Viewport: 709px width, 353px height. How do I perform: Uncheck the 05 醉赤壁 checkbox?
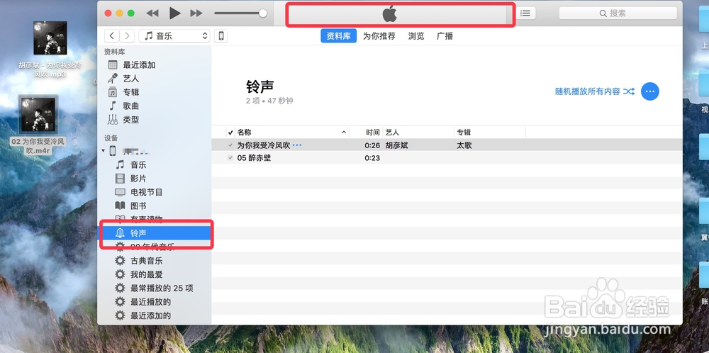point(230,158)
